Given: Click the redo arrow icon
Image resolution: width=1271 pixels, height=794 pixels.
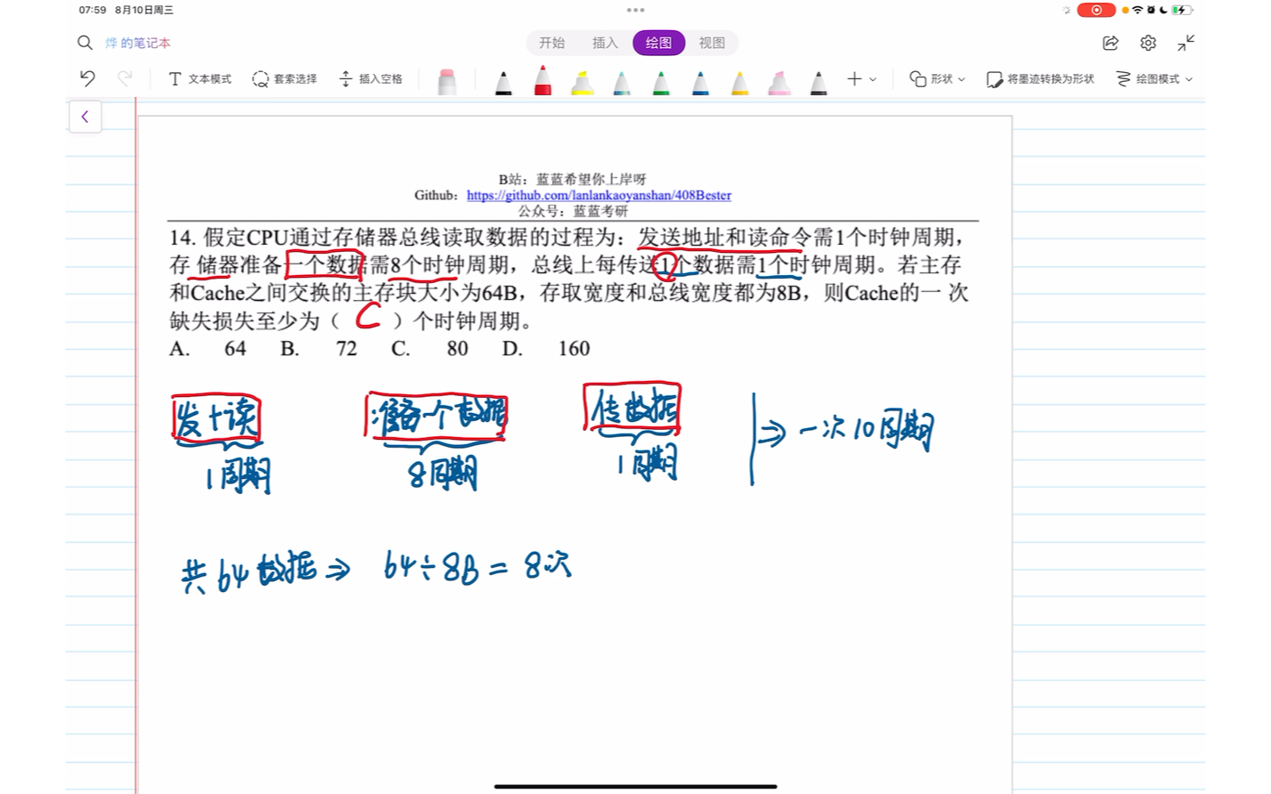Looking at the screenshot, I should coord(125,78).
